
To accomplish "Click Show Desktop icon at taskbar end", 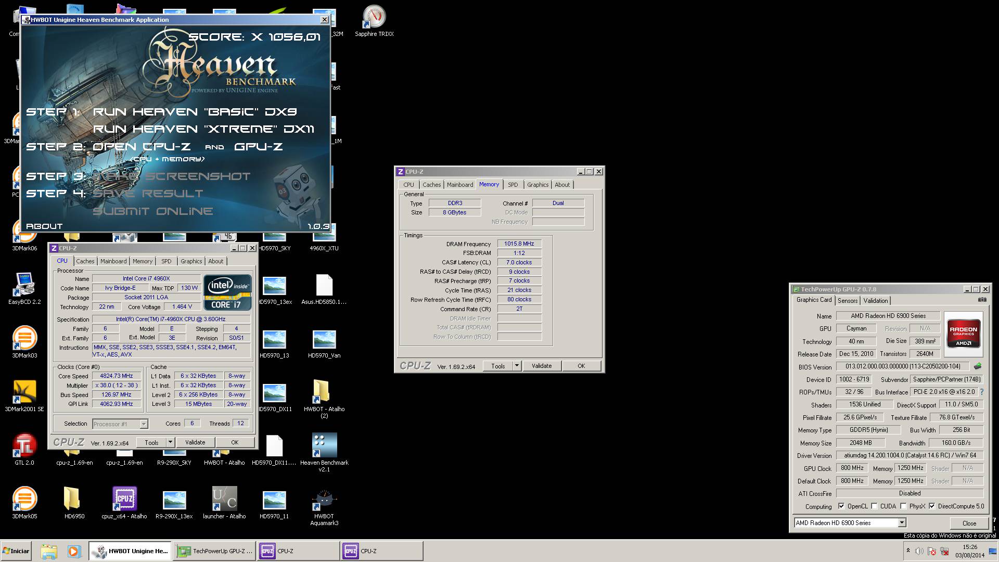I will tap(993, 551).
